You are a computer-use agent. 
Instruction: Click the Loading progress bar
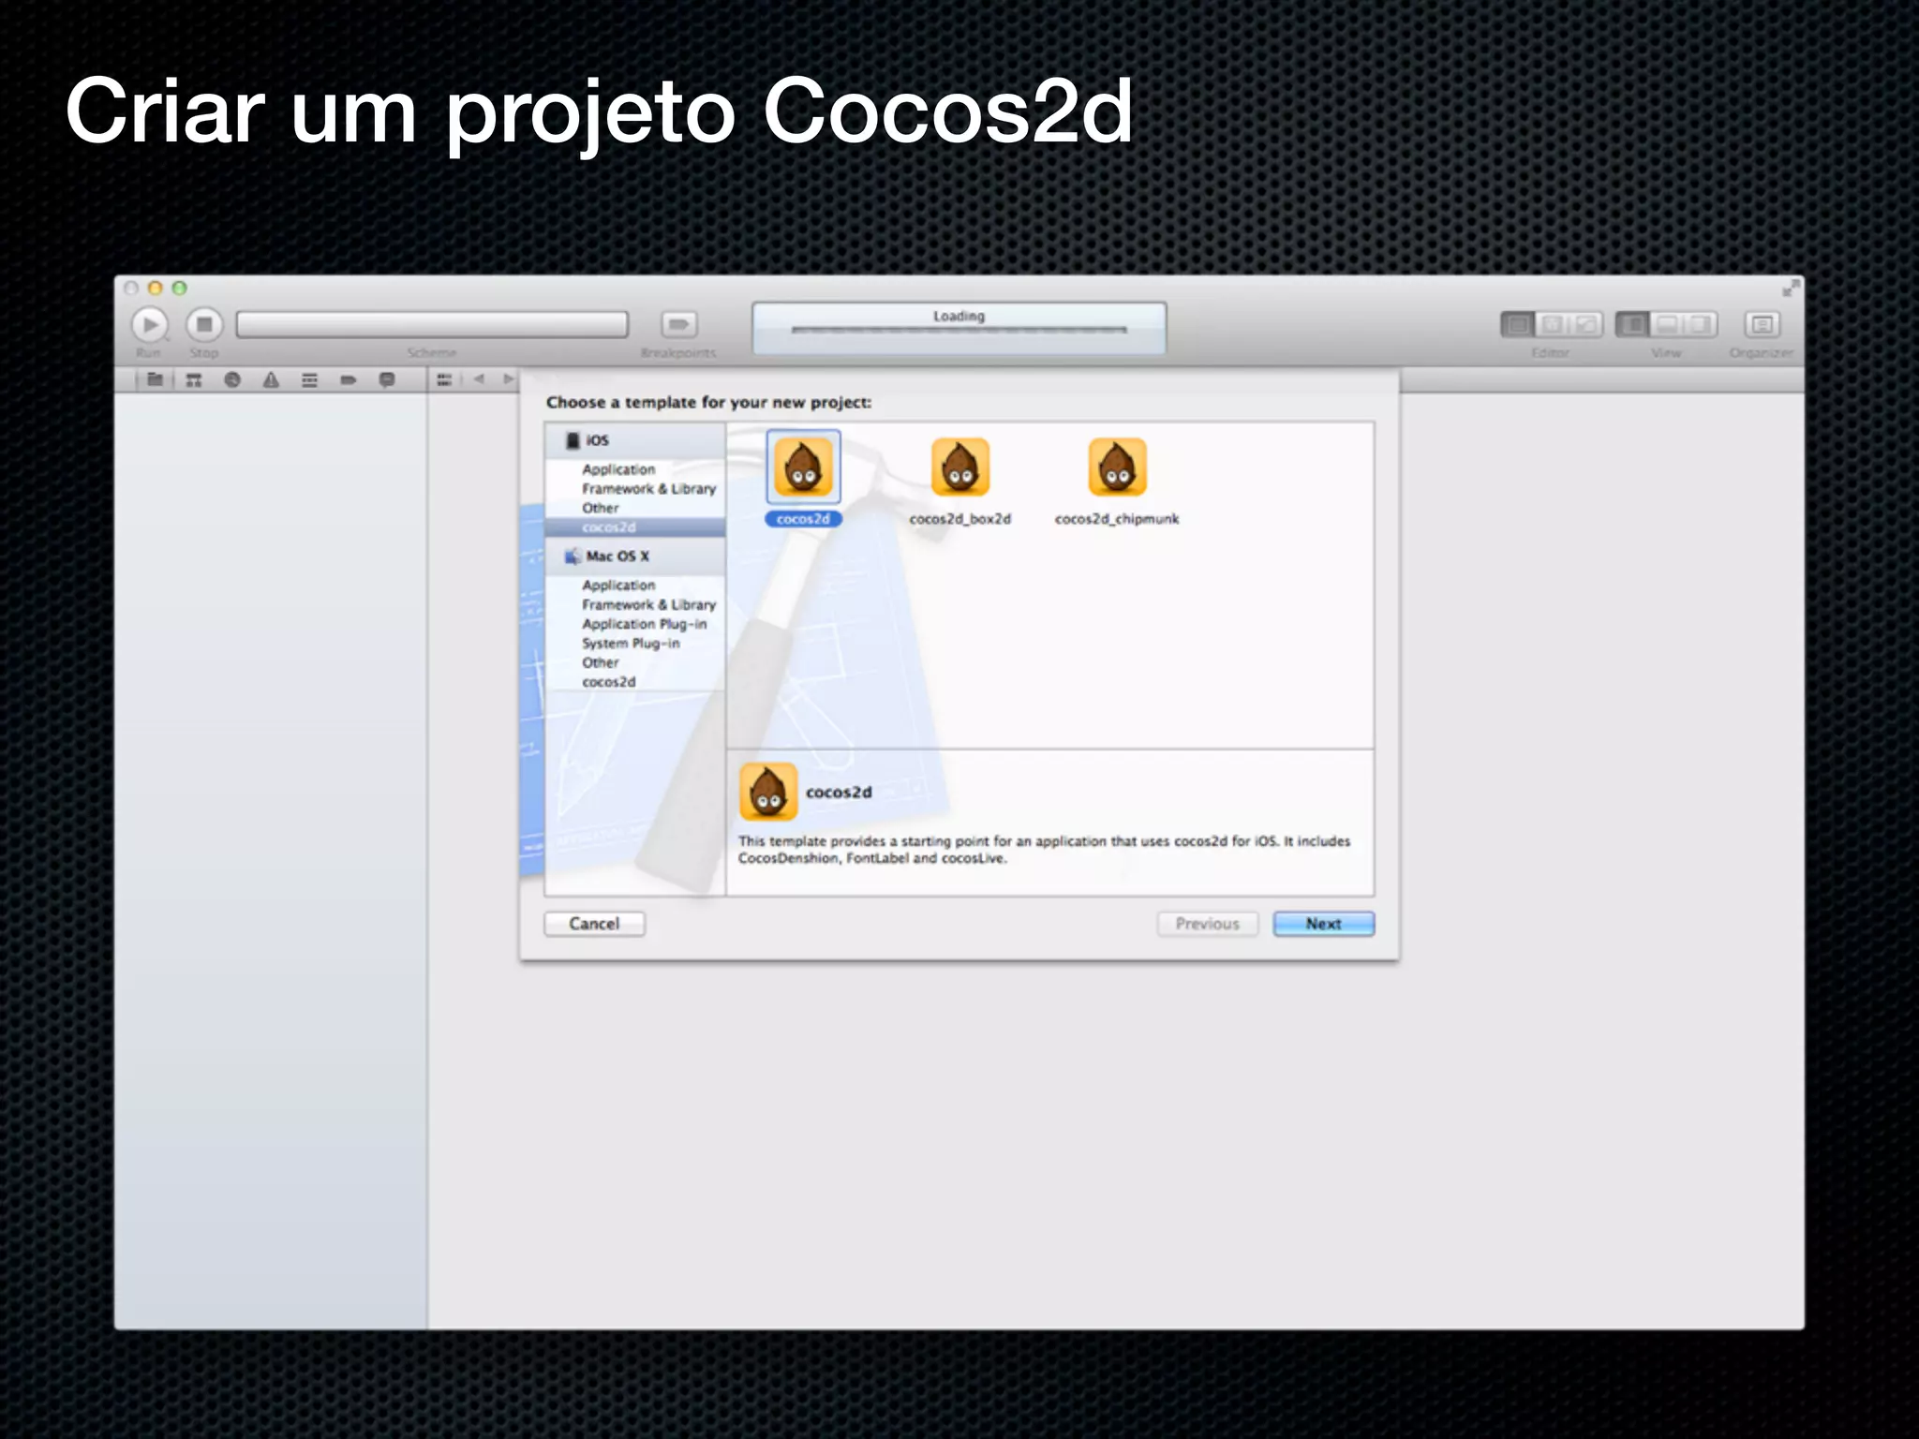coord(959,330)
